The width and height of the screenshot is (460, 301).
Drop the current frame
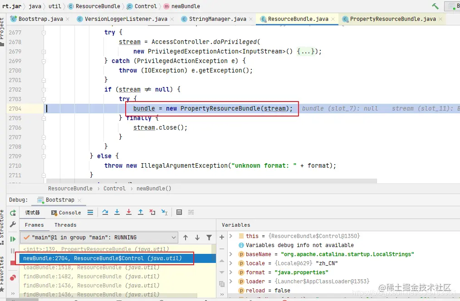(152, 213)
